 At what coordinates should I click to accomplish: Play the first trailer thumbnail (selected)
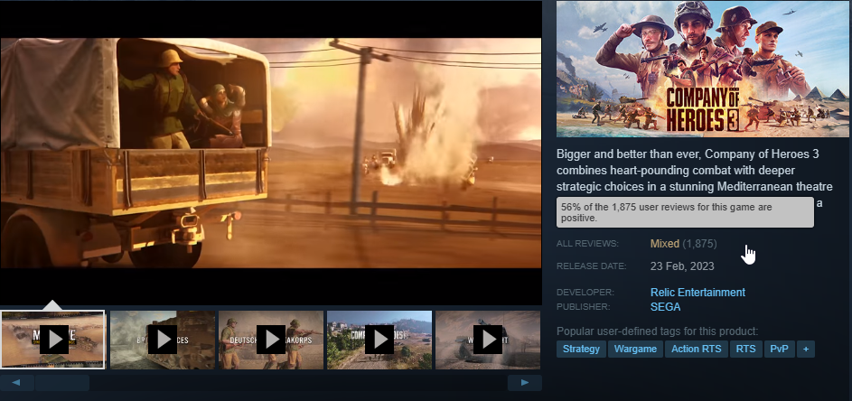pos(52,340)
